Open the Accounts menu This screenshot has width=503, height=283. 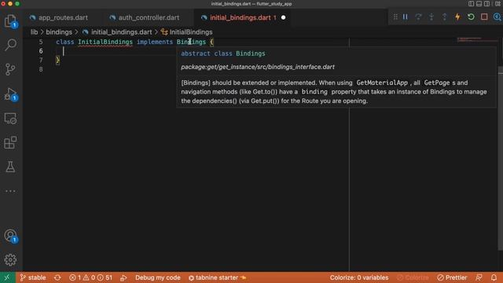point(10,236)
